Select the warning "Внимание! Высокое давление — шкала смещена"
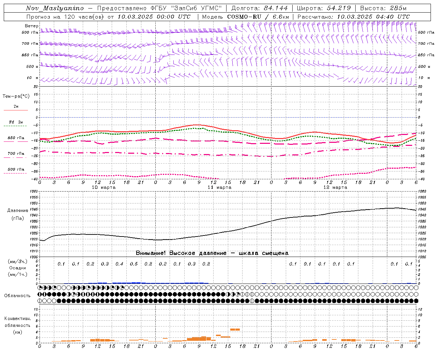This screenshot has width=436, height=349. click(x=212, y=253)
